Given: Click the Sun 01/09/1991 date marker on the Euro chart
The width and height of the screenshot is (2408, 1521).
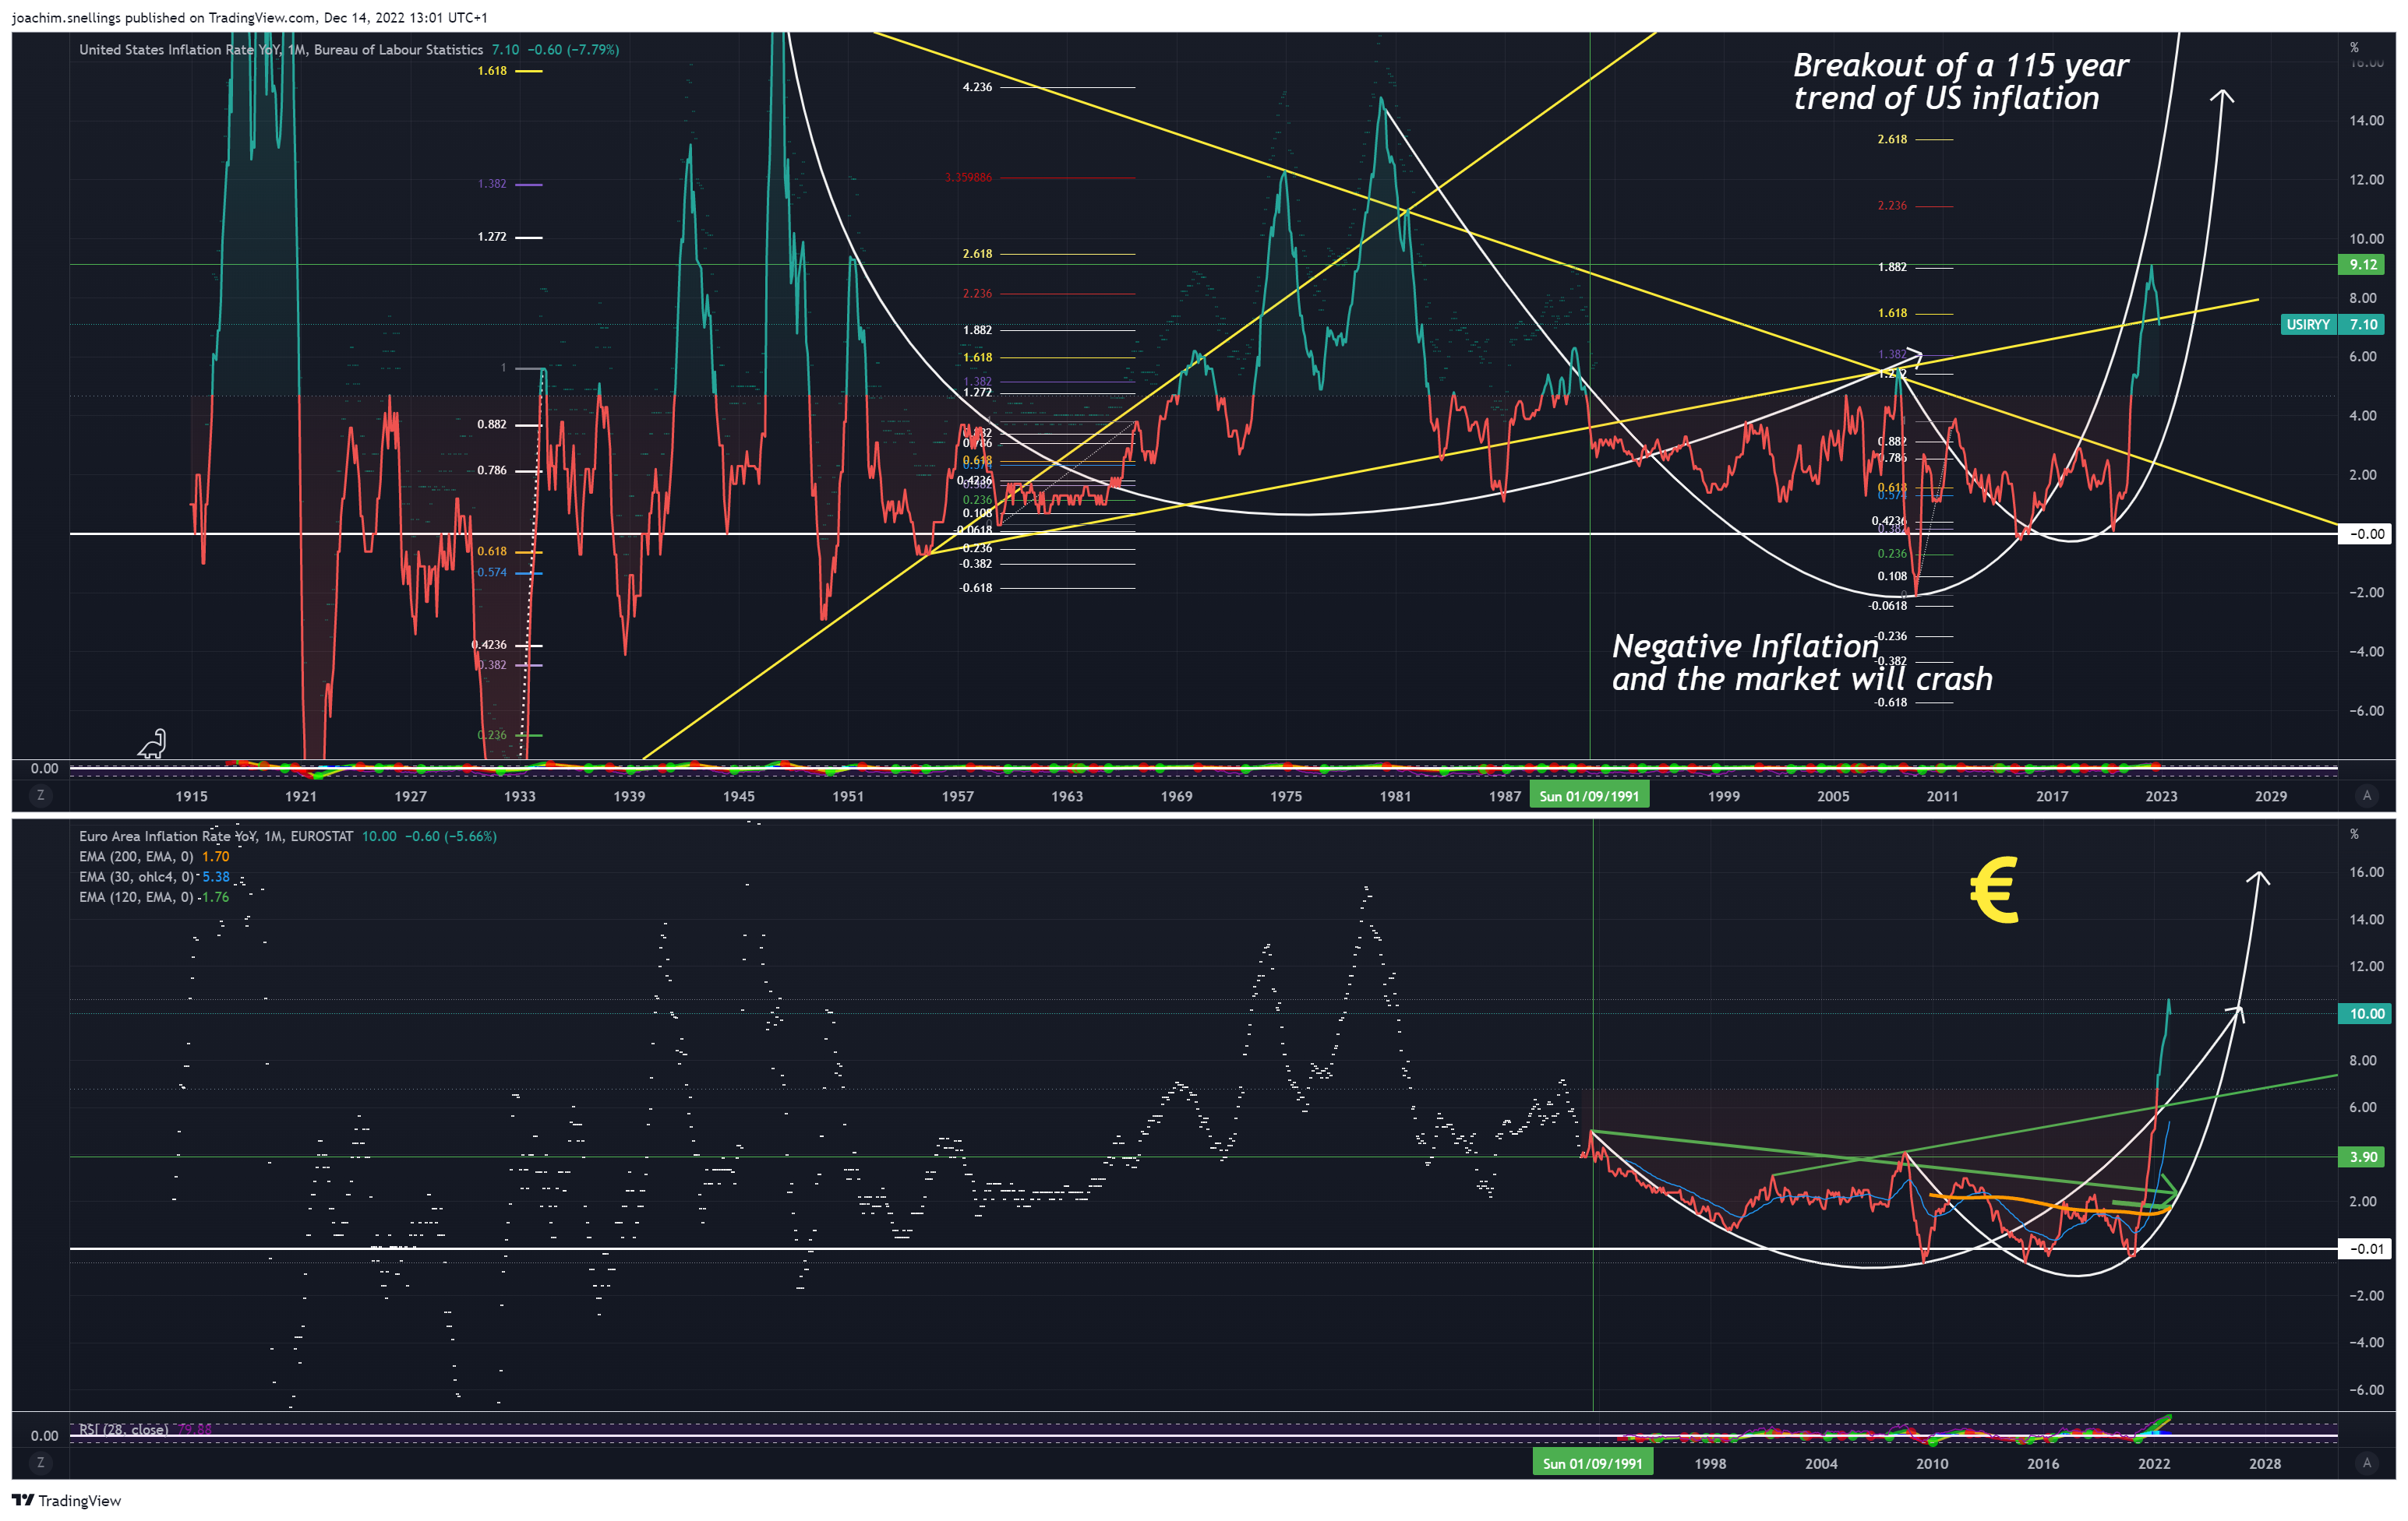Looking at the screenshot, I should pos(1593,1463).
